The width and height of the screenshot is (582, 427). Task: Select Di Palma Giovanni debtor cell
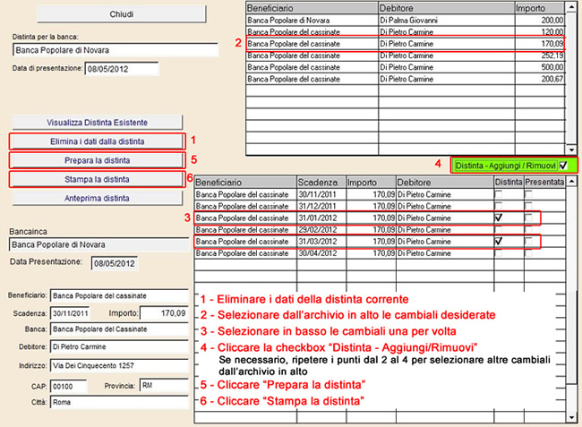(446, 20)
